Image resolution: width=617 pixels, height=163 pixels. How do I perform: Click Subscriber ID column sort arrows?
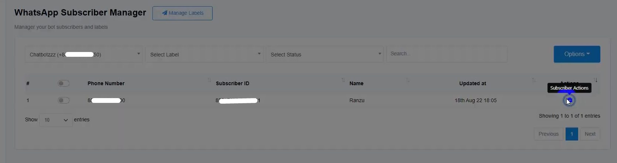(343, 80)
